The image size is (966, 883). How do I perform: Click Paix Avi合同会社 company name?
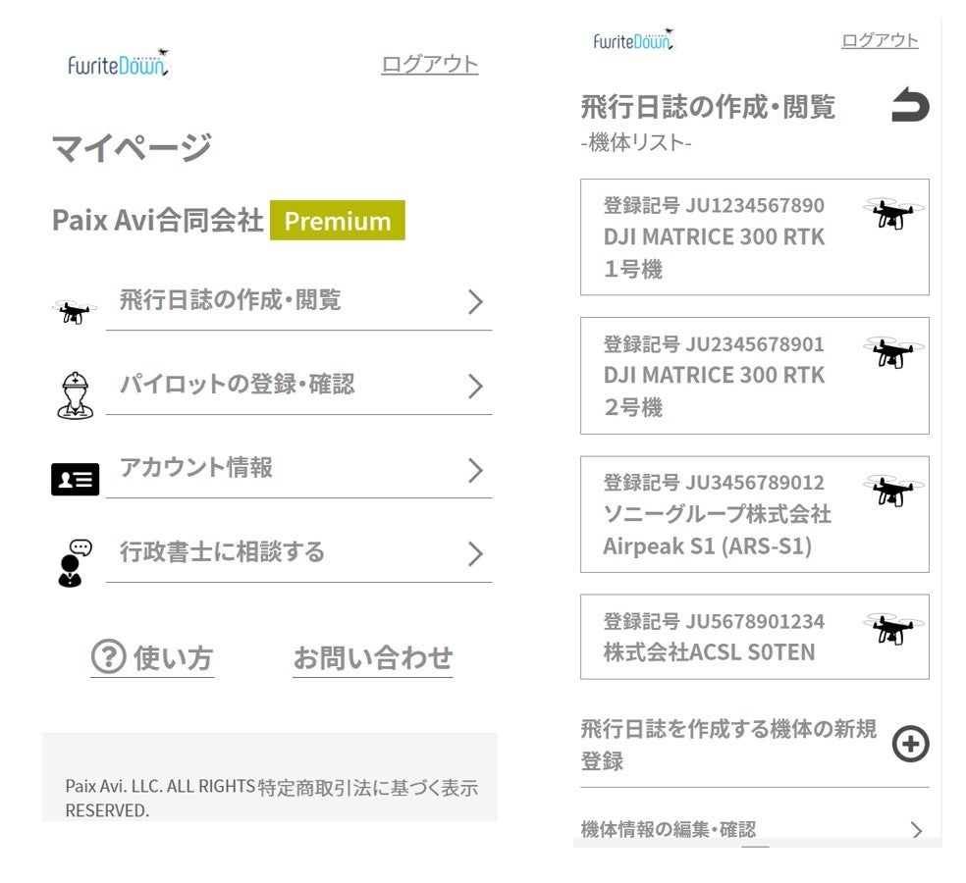coord(158,220)
